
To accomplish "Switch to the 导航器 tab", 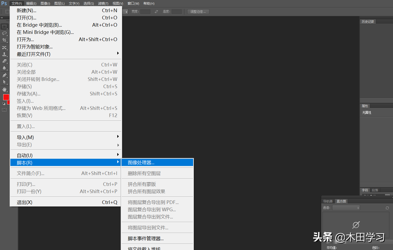I will 328,201.
